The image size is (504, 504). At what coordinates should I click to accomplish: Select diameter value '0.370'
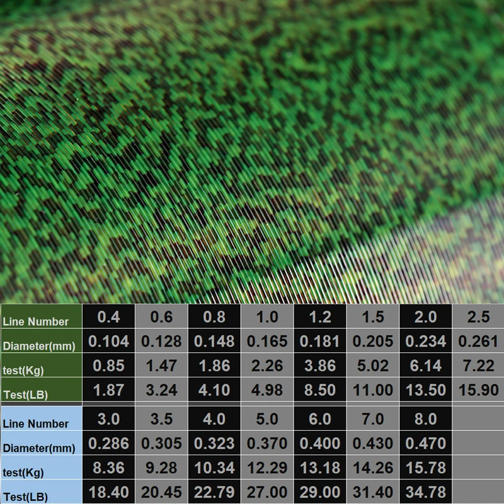[267, 443]
